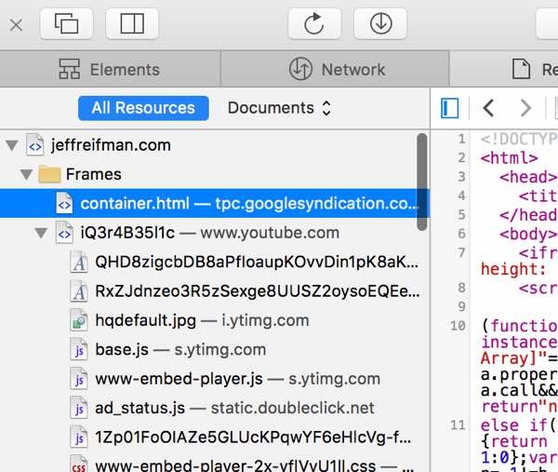Click the js icon beside www-embed-player.js

pos(79,379)
